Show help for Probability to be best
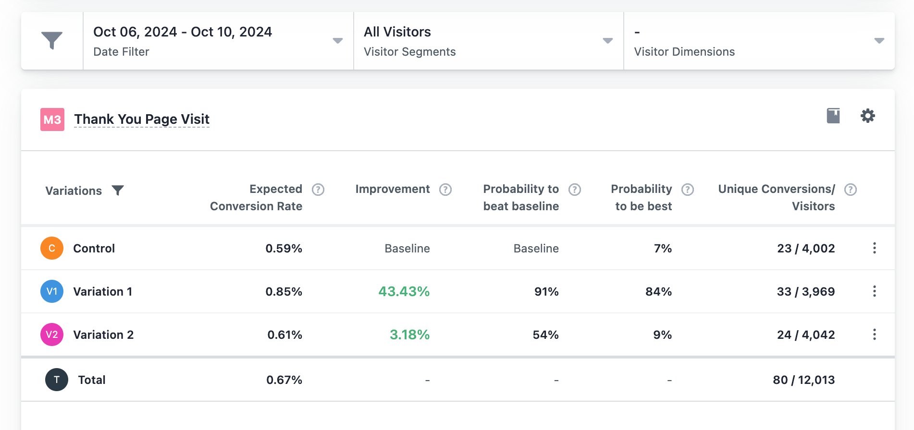 688,190
